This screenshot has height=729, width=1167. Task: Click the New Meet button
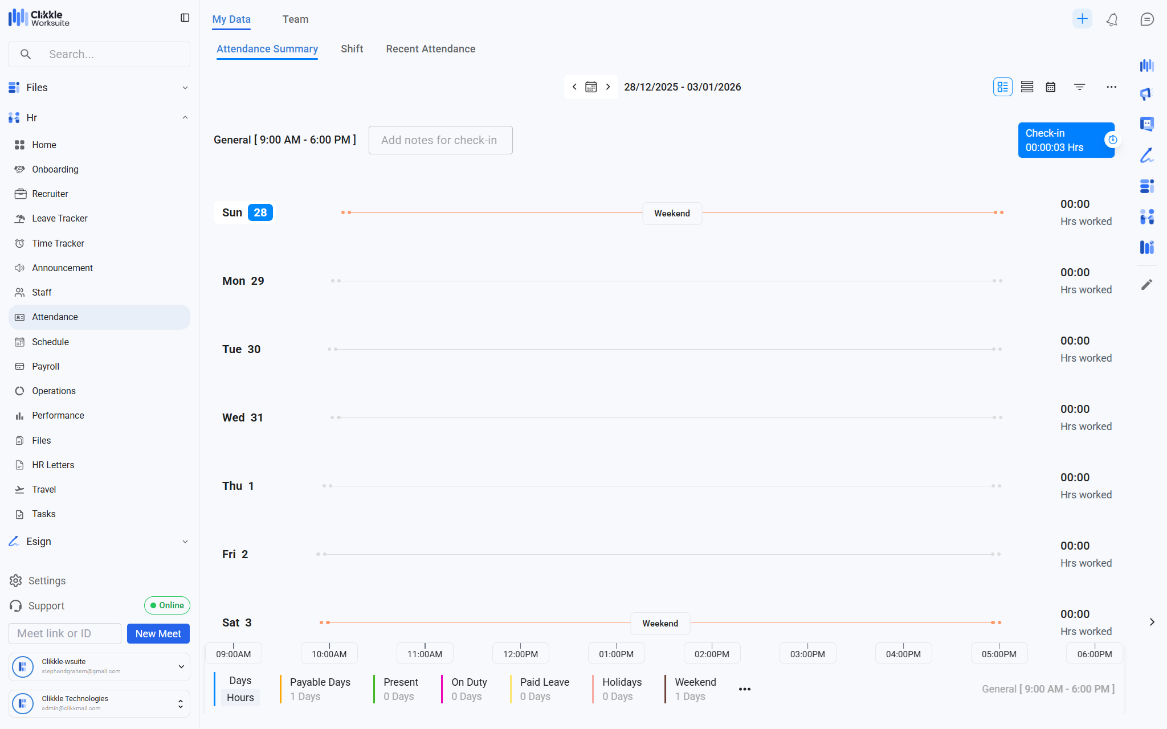pos(158,634)
